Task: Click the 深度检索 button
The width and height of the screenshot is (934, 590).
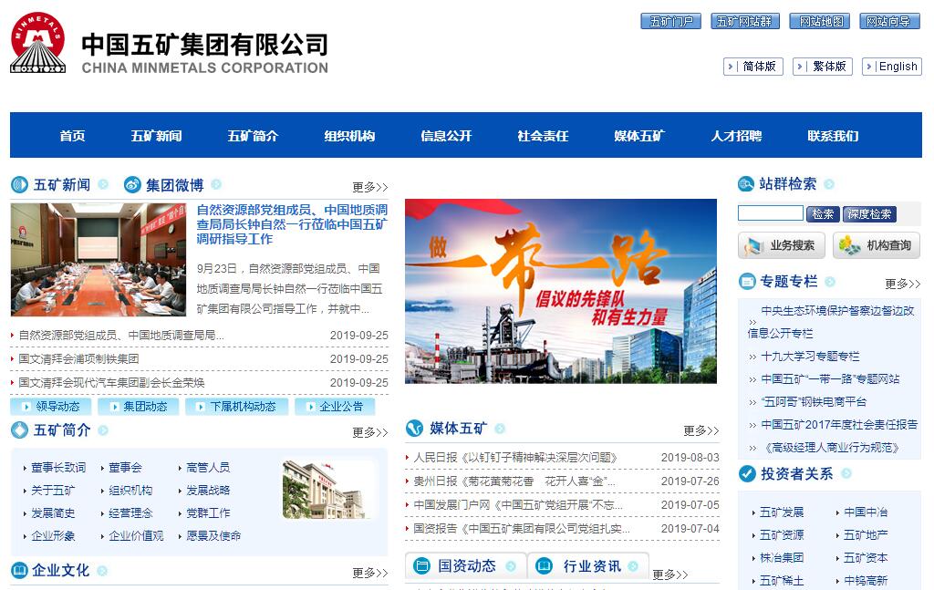Action: point(869,214)
